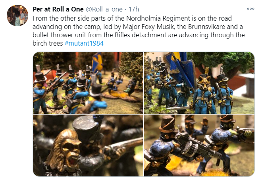This screenshot has height=178, width=260.
Task: Open the top-right photo with fox-headed officer
Action: [x=199, y=83]
